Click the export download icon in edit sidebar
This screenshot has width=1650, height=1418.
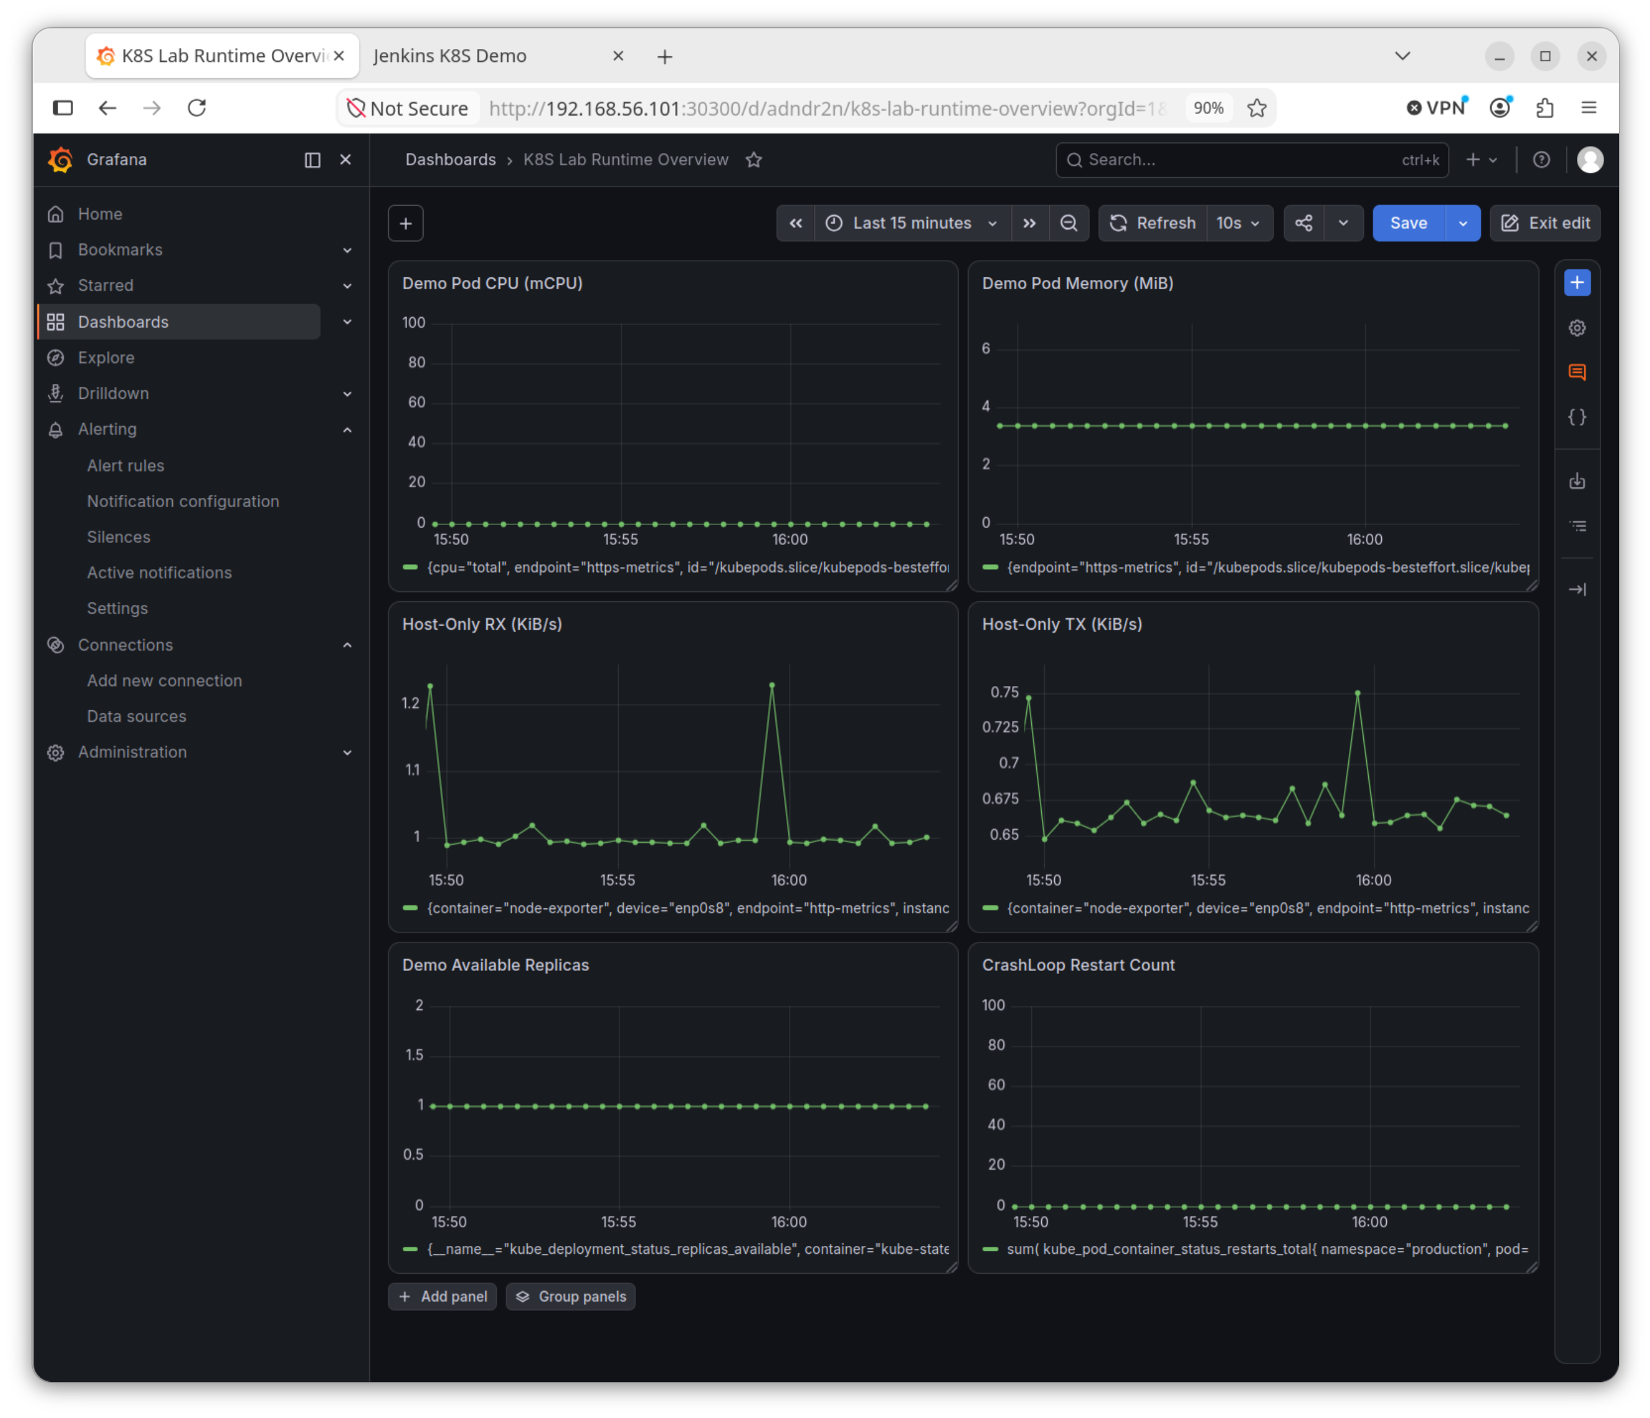tap(1577, 482)
